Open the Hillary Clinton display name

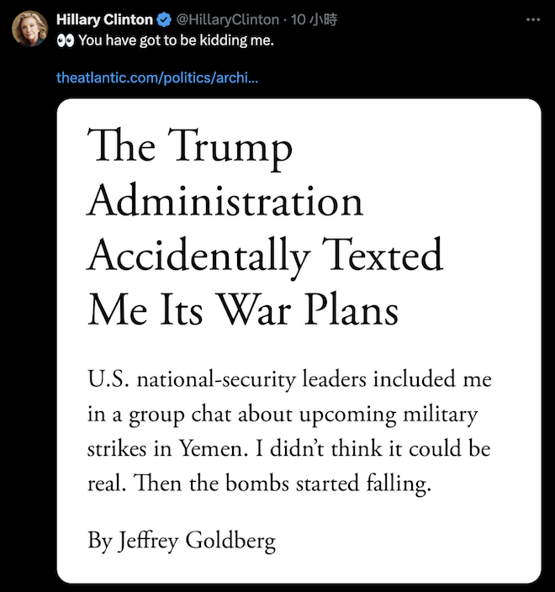tap(104, 19)
